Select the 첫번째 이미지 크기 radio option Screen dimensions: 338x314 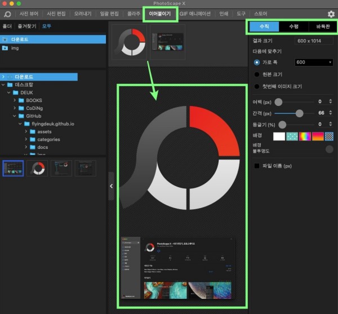point(257,86)
